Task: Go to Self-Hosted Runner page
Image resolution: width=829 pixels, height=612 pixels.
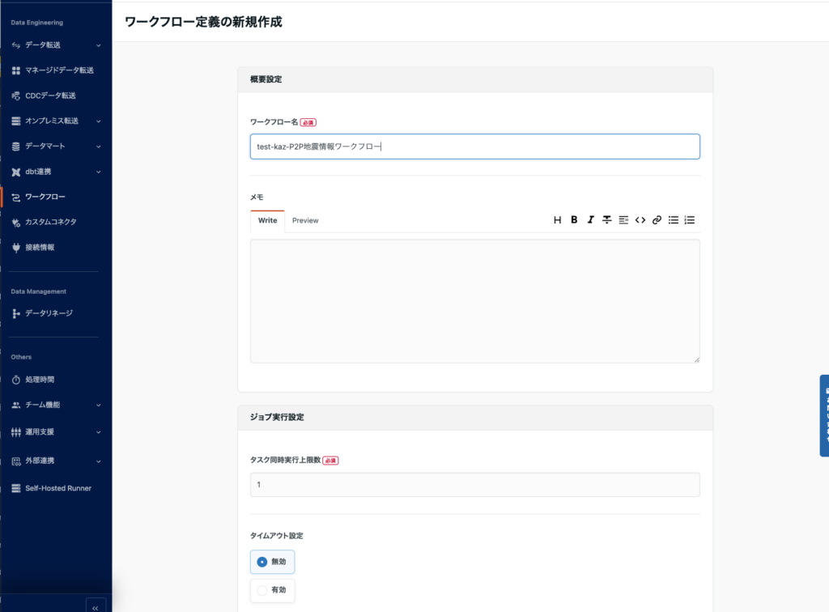Action: pyautogui.click(x=57, y=488)
